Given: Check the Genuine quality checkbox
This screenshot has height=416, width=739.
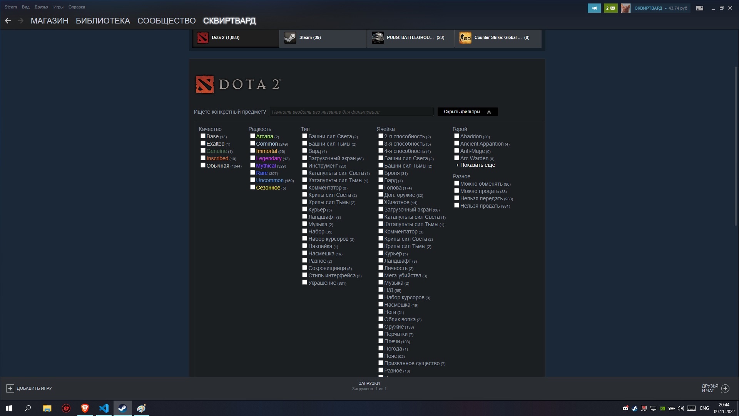Looking at the screenshot, I should [203, 151].
